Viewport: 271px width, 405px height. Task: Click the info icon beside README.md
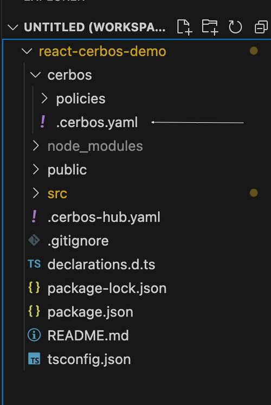coord(34,336)
